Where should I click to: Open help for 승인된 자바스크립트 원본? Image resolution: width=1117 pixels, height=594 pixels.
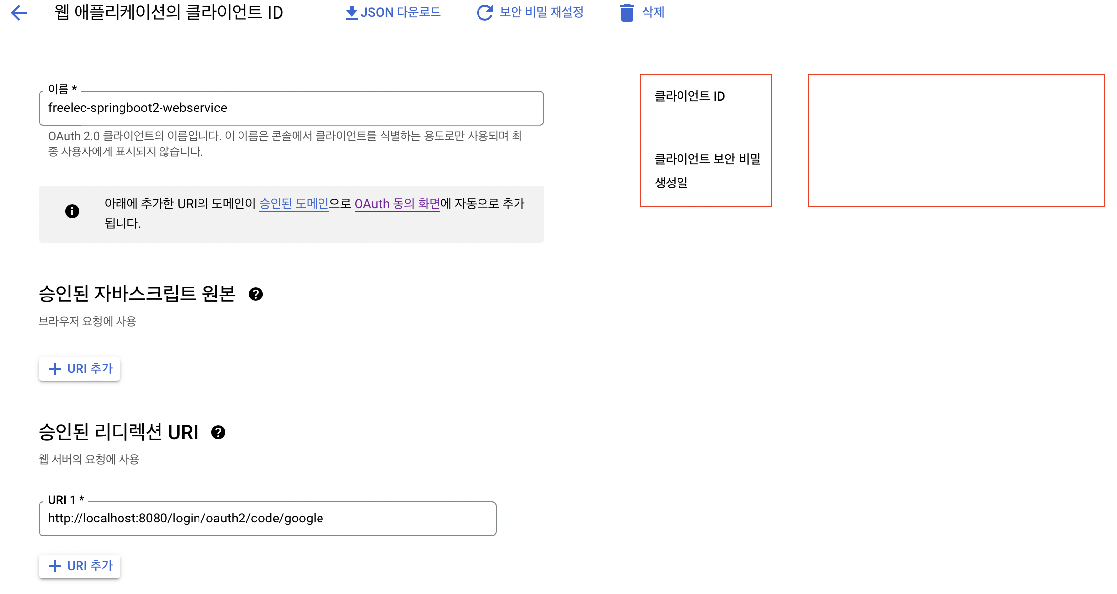point(256,294)
